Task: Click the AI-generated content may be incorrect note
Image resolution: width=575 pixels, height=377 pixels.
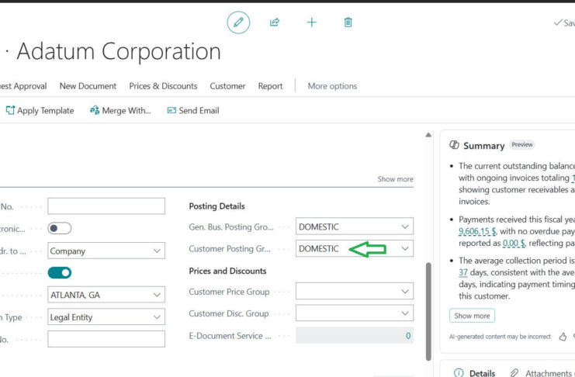Action: (x=500, y=337)
